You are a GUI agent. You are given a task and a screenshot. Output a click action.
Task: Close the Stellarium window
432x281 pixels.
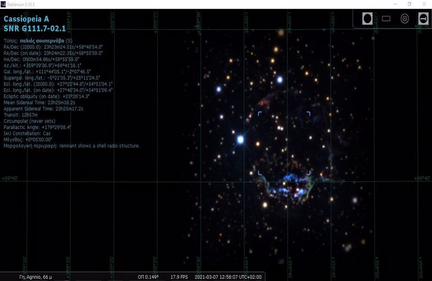pos(425,4)
